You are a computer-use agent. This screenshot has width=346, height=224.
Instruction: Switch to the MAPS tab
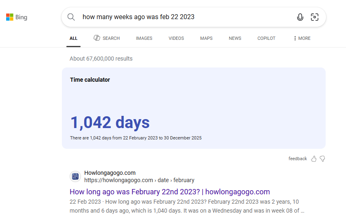(206, 38)
